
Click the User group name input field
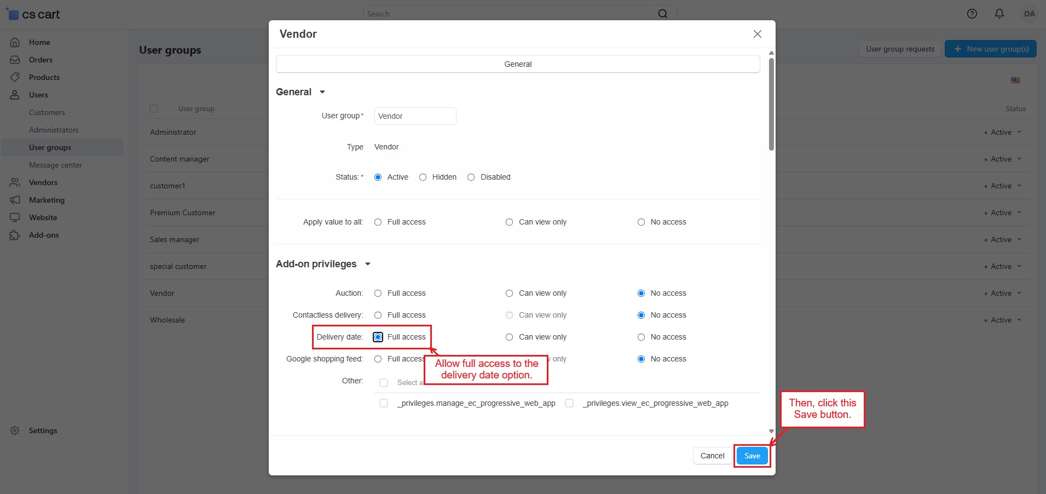(x=415, y=116)
